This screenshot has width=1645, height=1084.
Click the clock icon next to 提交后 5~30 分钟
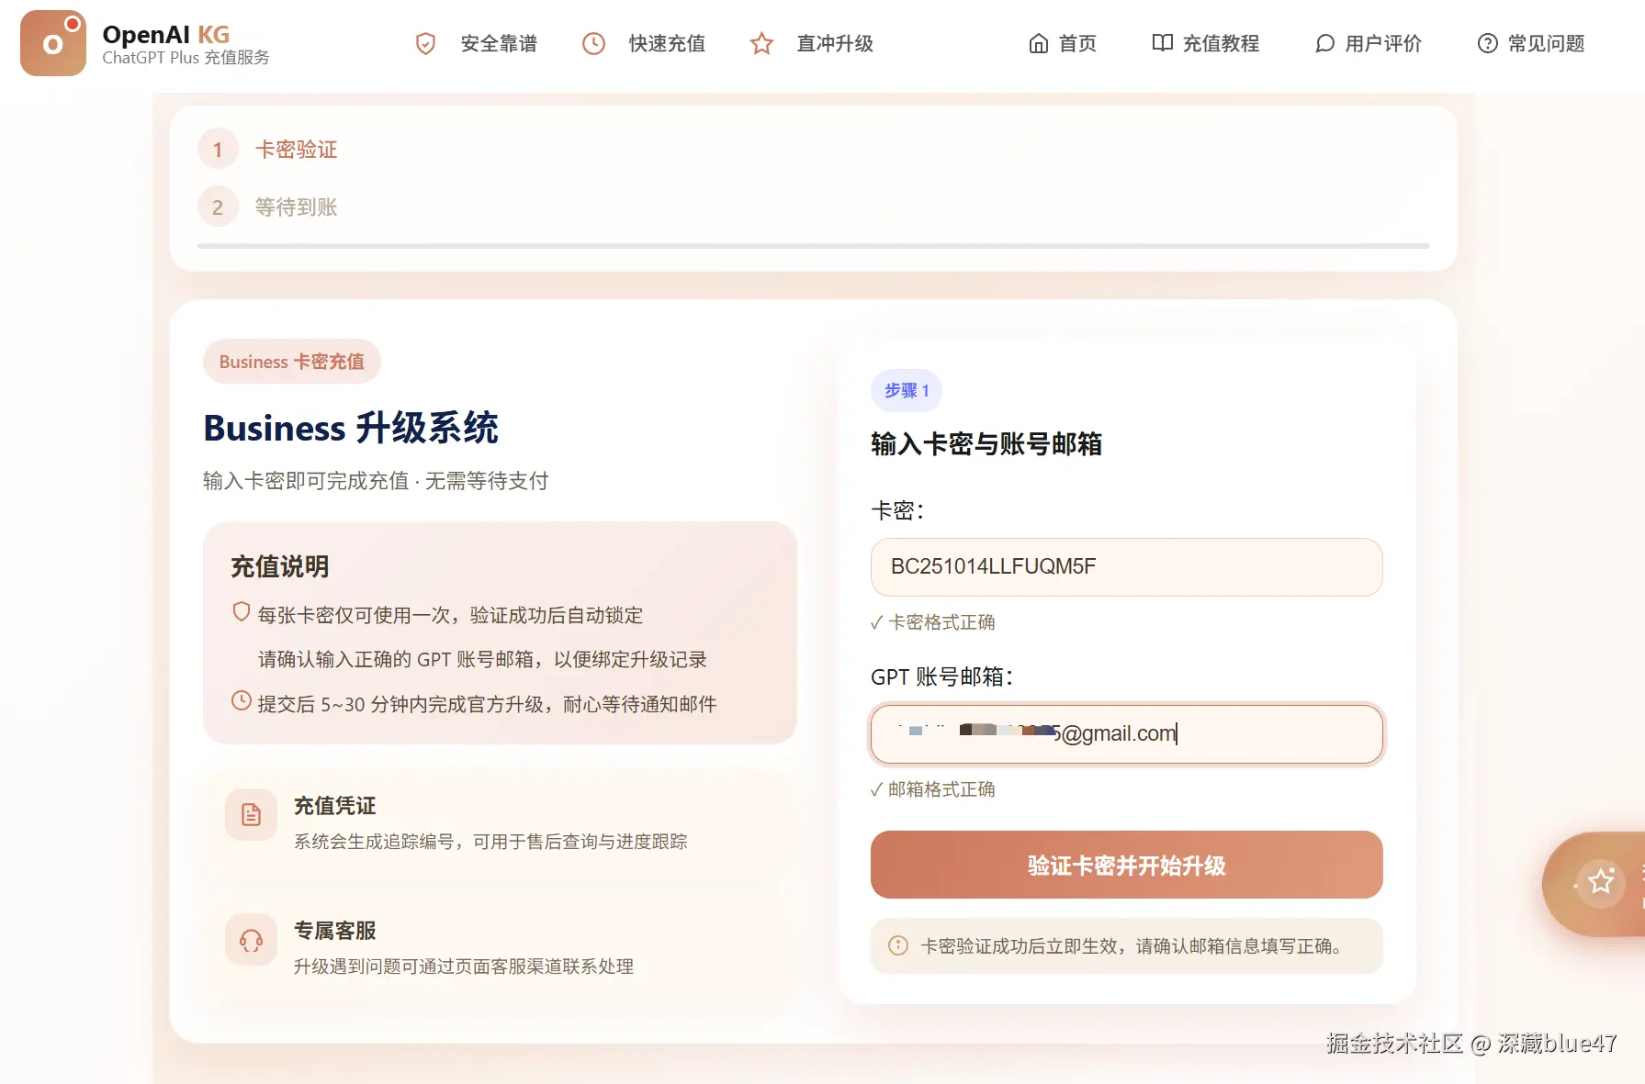242,701
